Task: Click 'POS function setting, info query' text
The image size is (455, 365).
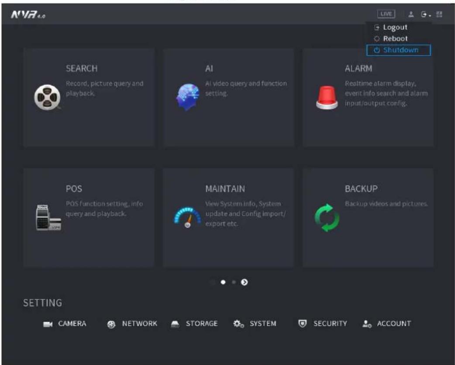Action: tap(104, 208)
